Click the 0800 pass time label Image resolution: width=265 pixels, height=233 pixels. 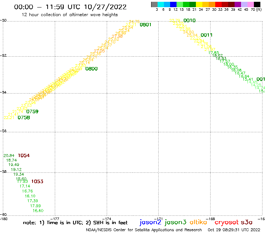91,69
